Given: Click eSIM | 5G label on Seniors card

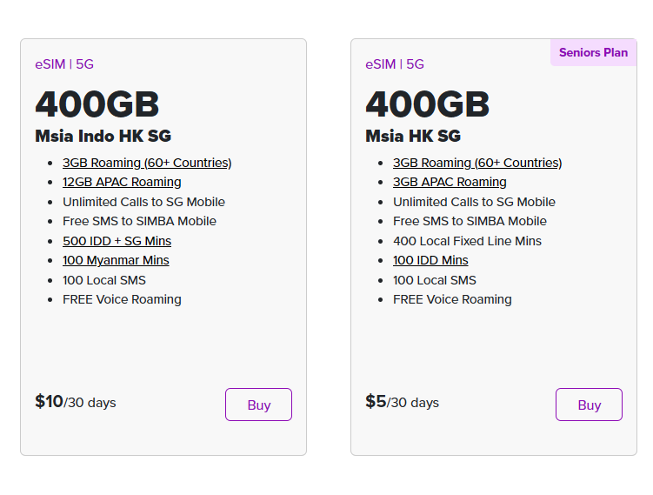Looking at the screenshot, I should pos(395,64).
